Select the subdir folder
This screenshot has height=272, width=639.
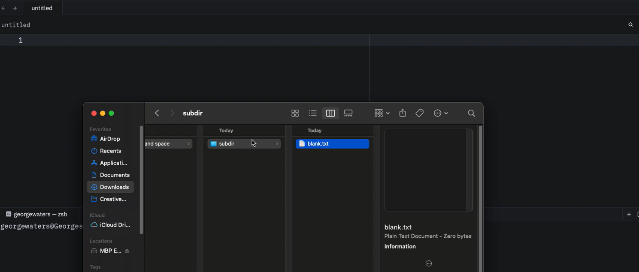[x=244, y=144]
